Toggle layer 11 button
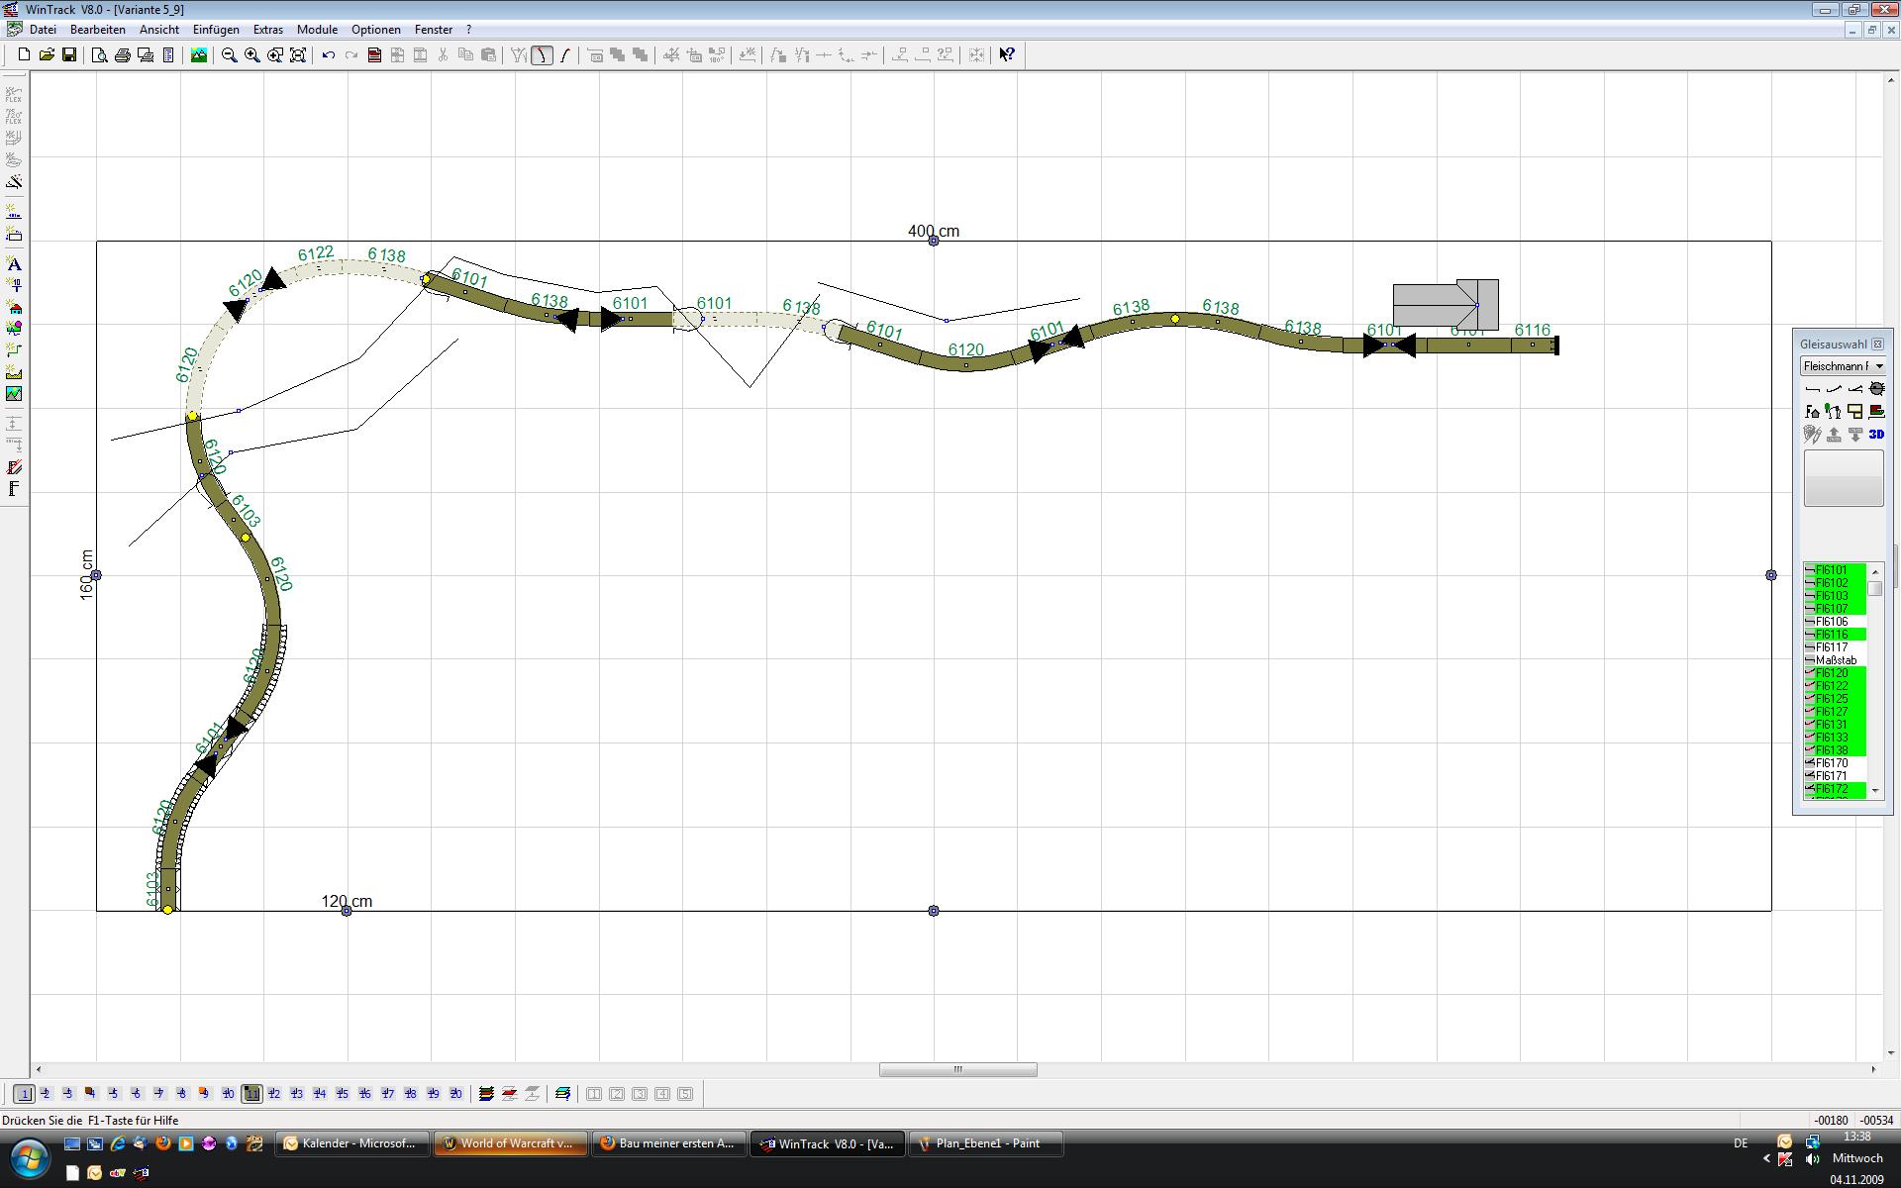The image size is (1901, 1188). 251,1094
